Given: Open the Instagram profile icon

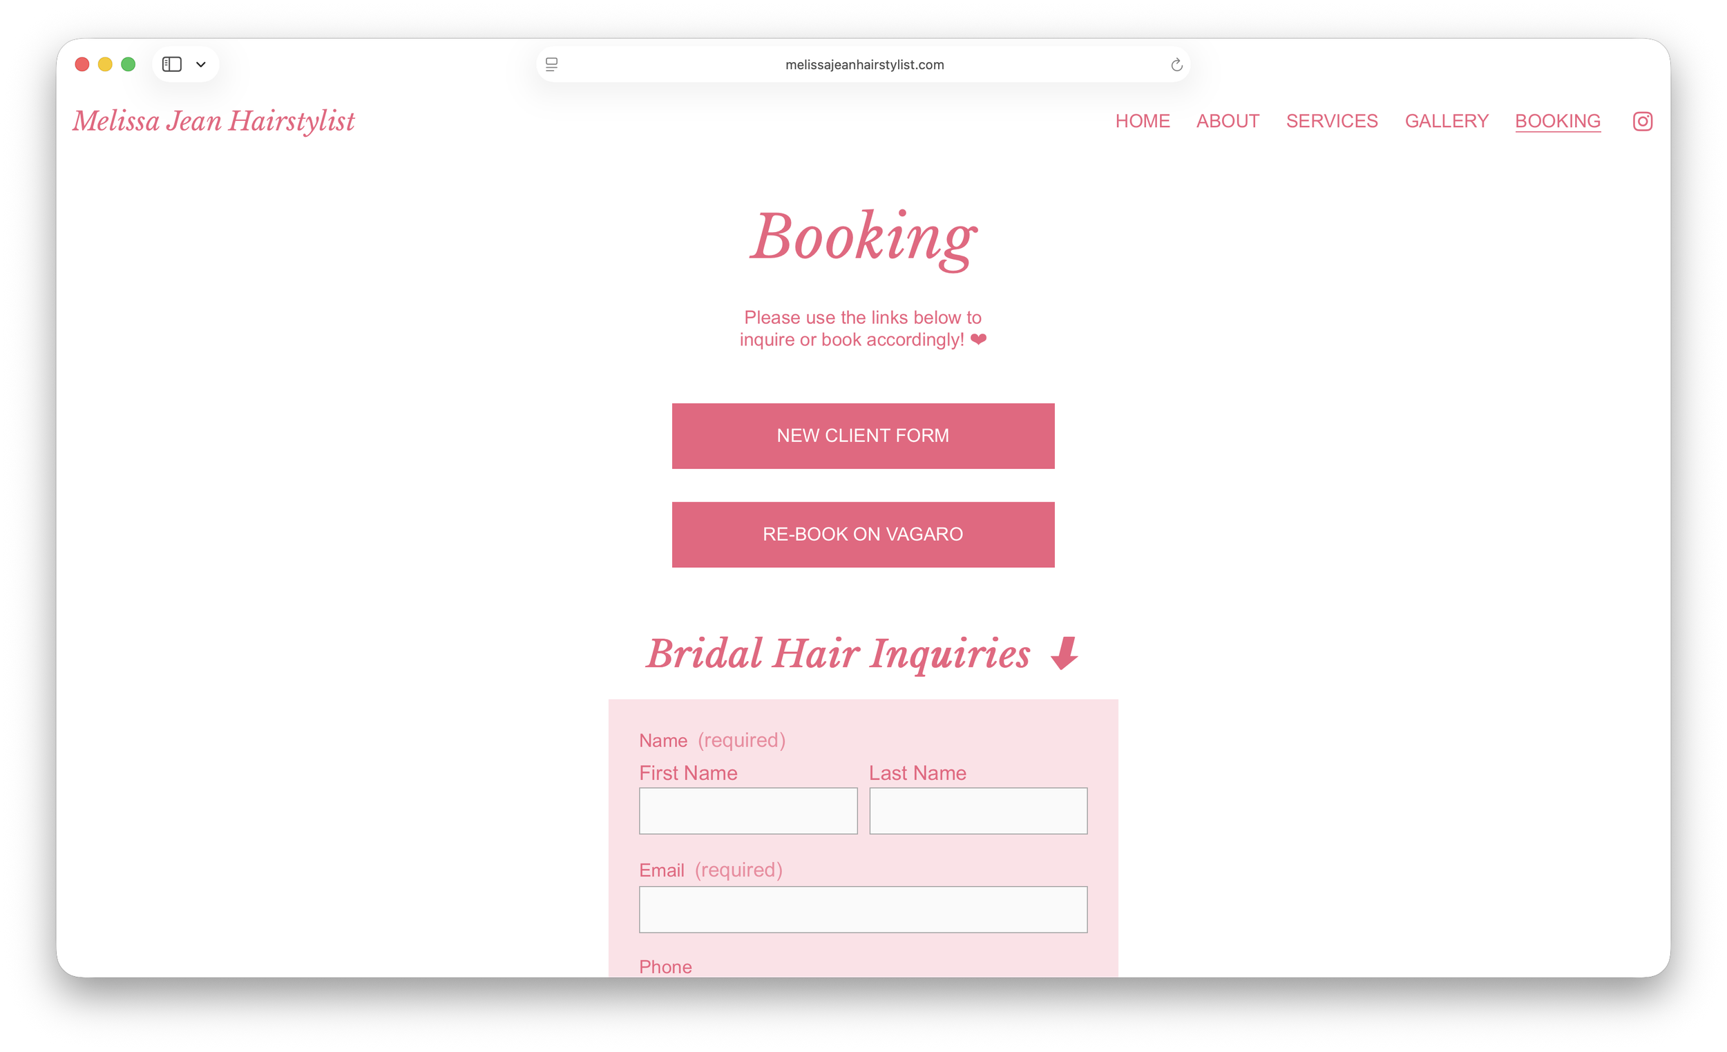Looking at the screenshot, I should pos(1642,122).
